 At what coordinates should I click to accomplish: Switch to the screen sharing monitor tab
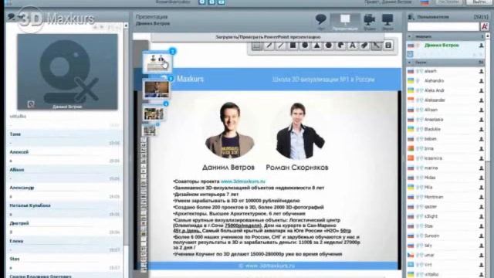pos(387,22)
